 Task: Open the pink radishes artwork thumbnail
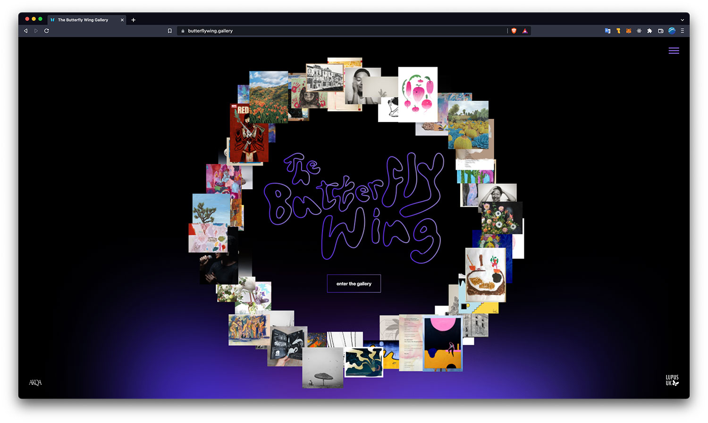(418, 94)
